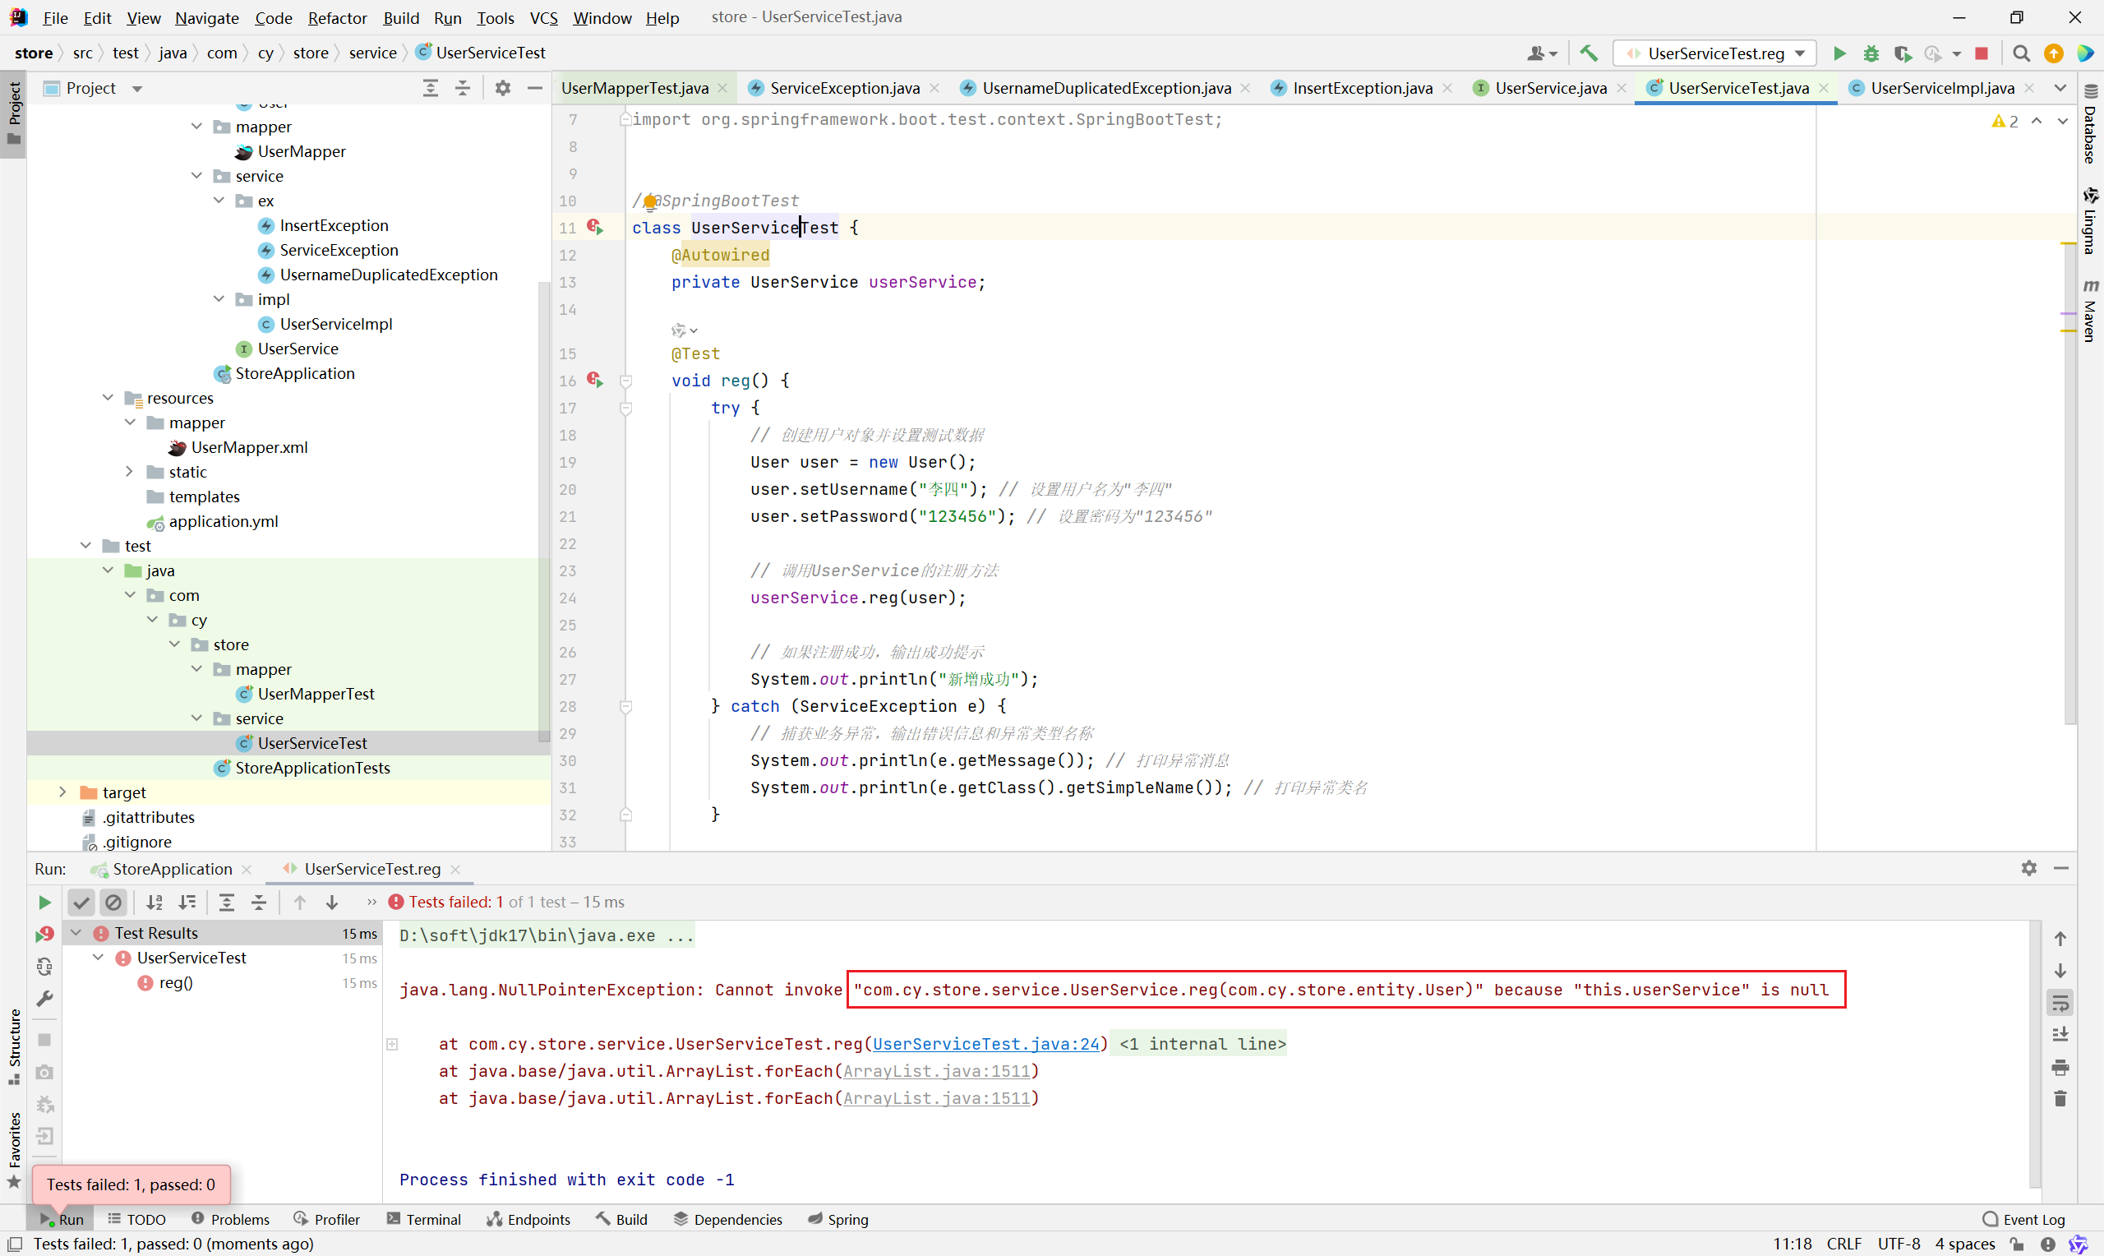Open the UserServiceTest.java:24 stack trace link
The width and height of the screenshot is (2104, 1256).
pyautogui.click(x=985, y=1044)
